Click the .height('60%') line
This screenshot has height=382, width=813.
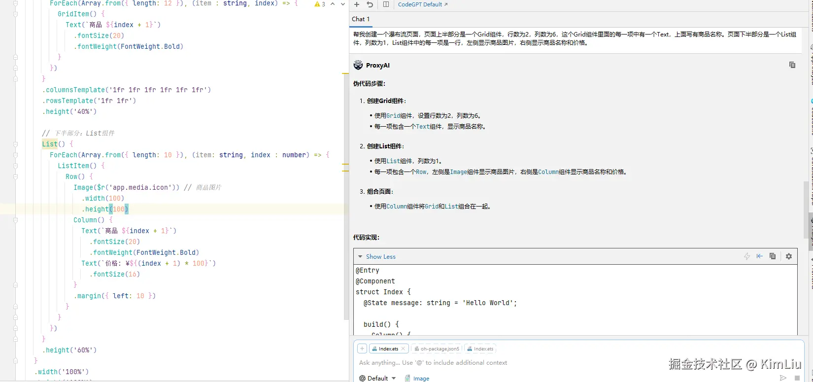click(x=69, y=350)
